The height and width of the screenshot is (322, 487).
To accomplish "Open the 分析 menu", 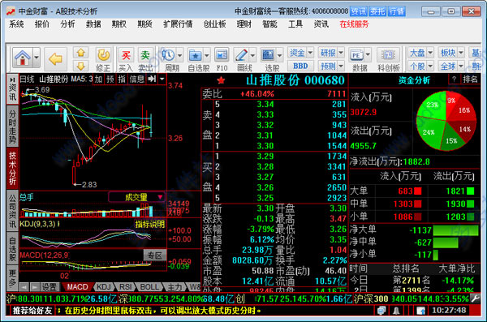I will (x=67, y=24).
